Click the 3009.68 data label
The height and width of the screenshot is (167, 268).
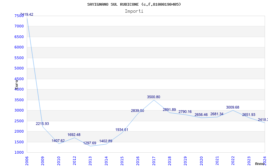232,107
